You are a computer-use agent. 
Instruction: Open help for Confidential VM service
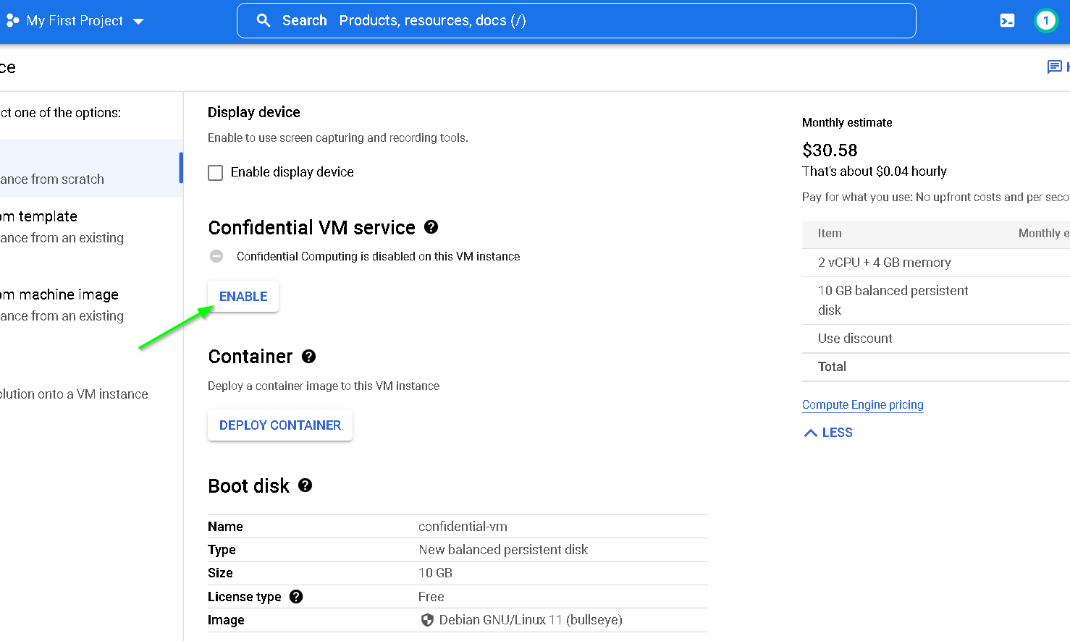[x=431, y=227]
